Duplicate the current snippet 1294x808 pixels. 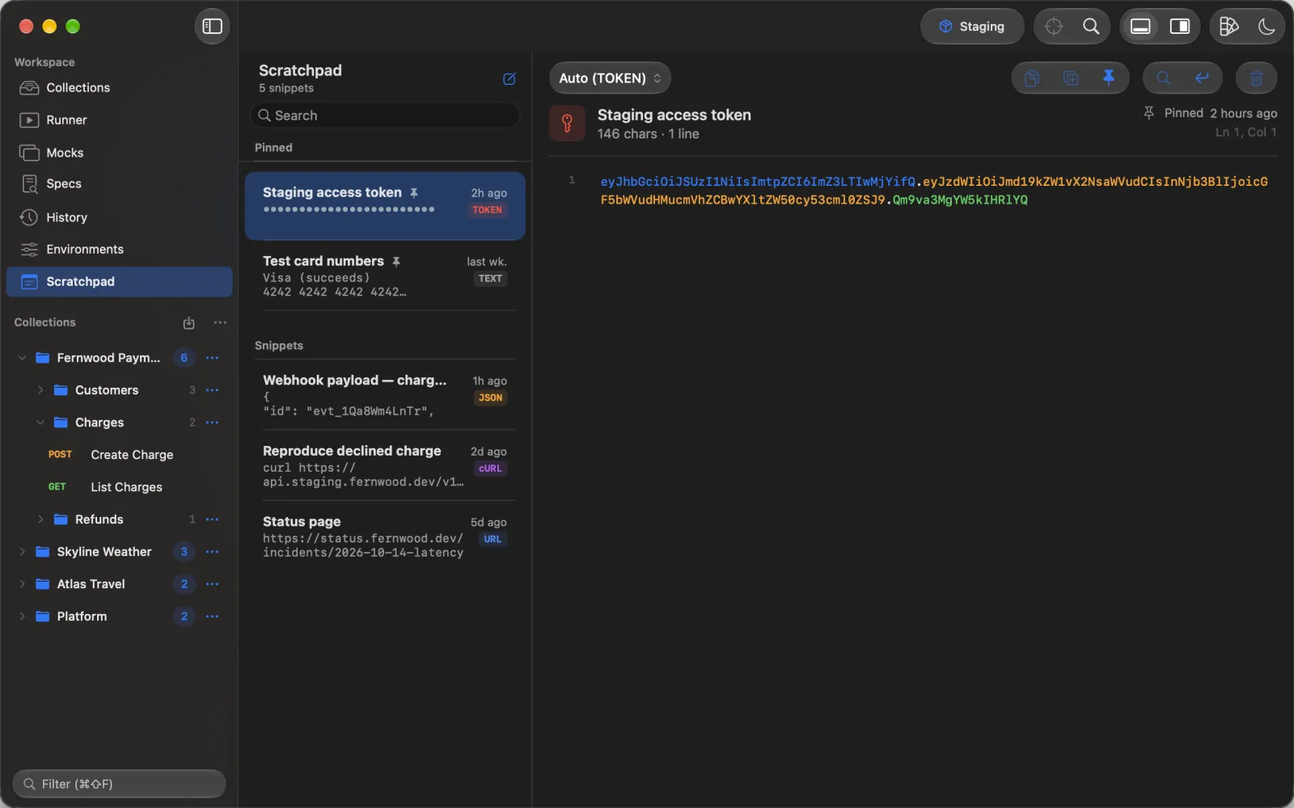coord(1070,78)
